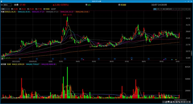
Task: Open the 日線 chart type dropdown
Action: coord(5,9)
